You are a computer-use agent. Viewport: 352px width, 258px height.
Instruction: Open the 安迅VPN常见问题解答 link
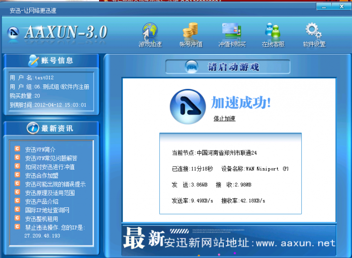click(51, 158)
